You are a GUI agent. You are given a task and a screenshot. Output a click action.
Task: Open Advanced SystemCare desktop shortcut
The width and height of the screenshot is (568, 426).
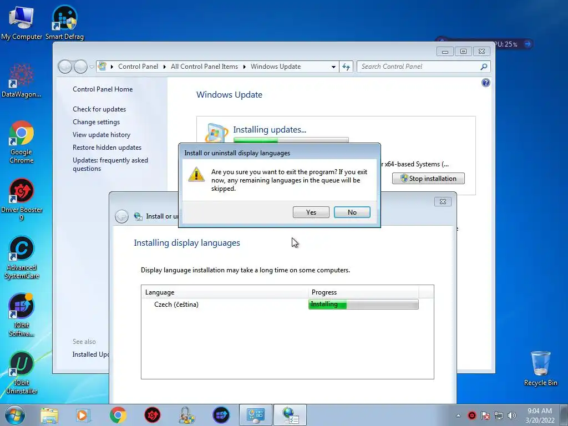tap(22, 257)
